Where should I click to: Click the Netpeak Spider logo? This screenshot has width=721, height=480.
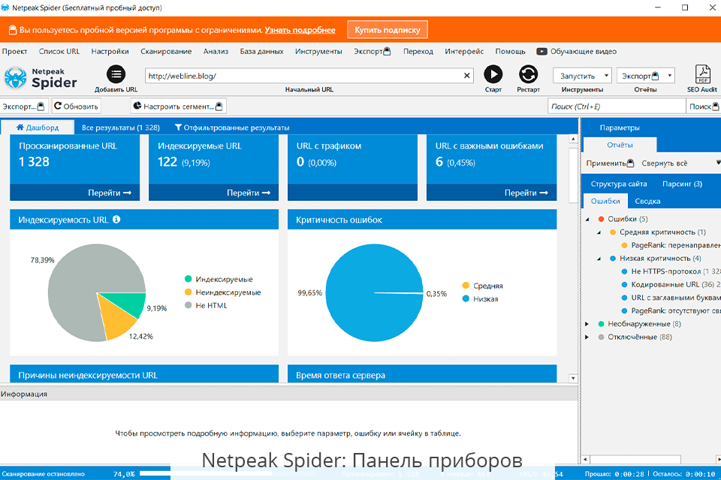(41, 75)
